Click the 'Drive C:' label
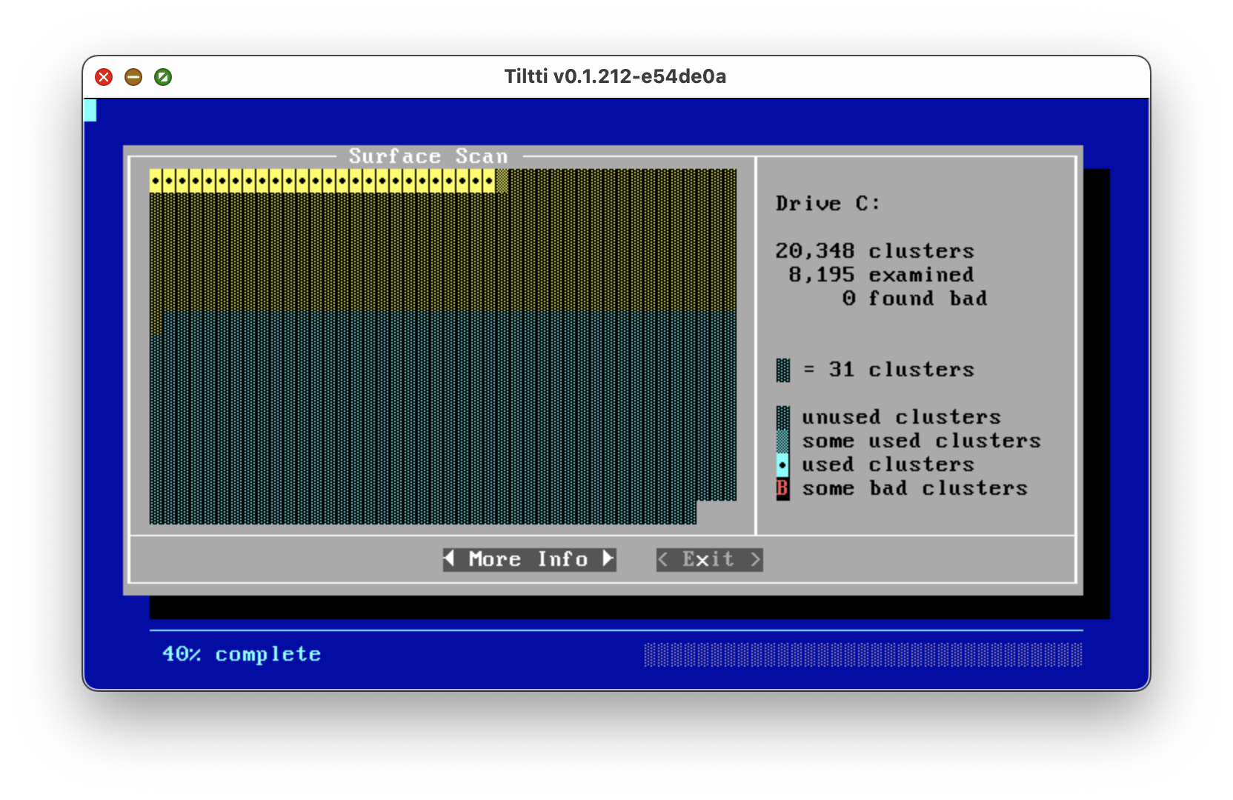The image size is (1233, 800). [x=827, y=204]
